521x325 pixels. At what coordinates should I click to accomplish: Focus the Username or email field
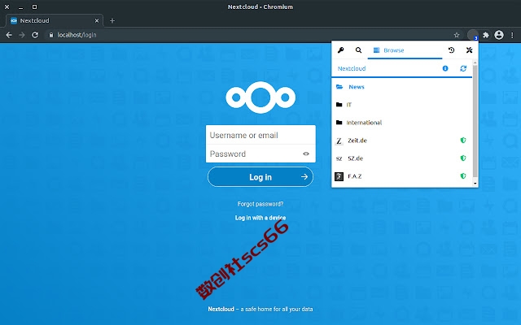(x=260, y=135)
